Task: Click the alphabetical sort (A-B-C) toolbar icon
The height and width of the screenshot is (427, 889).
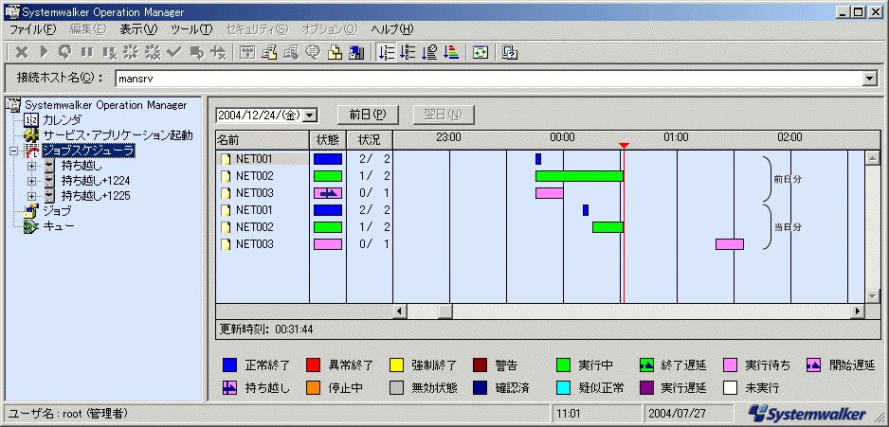Action: click(408, 53)
